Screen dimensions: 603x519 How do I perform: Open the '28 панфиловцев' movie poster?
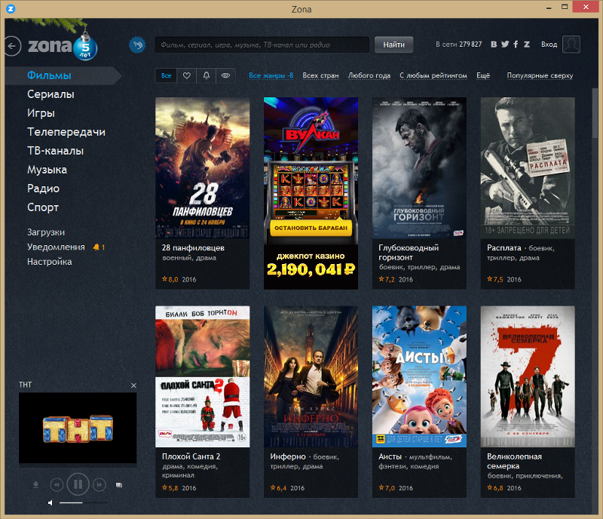202,168
